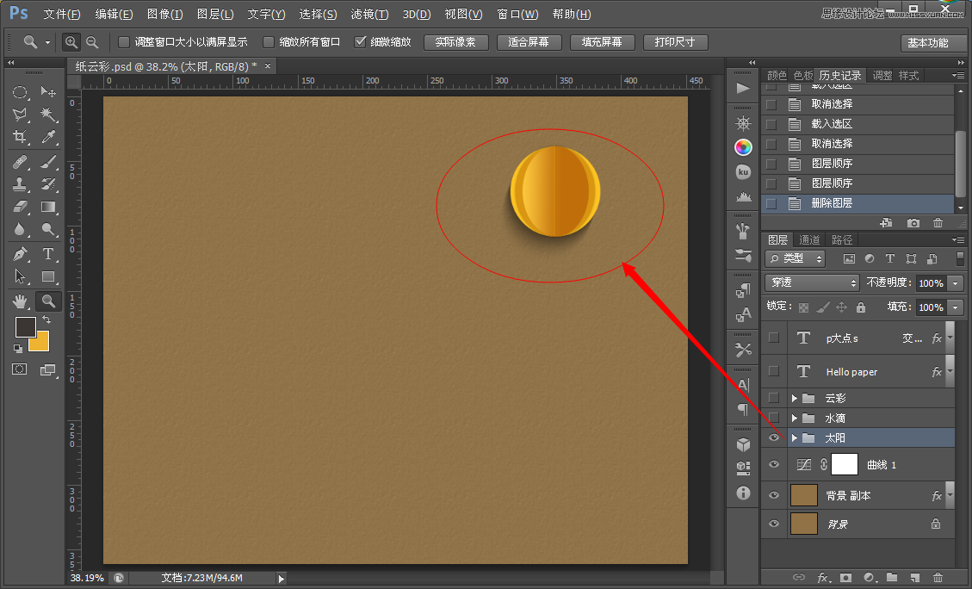
Task: Click the 实际像素 button
Action: tap(455, 42)
